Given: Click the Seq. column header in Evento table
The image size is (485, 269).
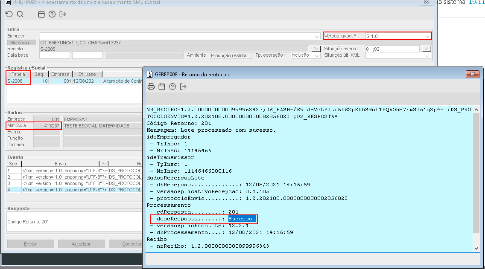Looking at the screenshot, I should pos(14,164).
